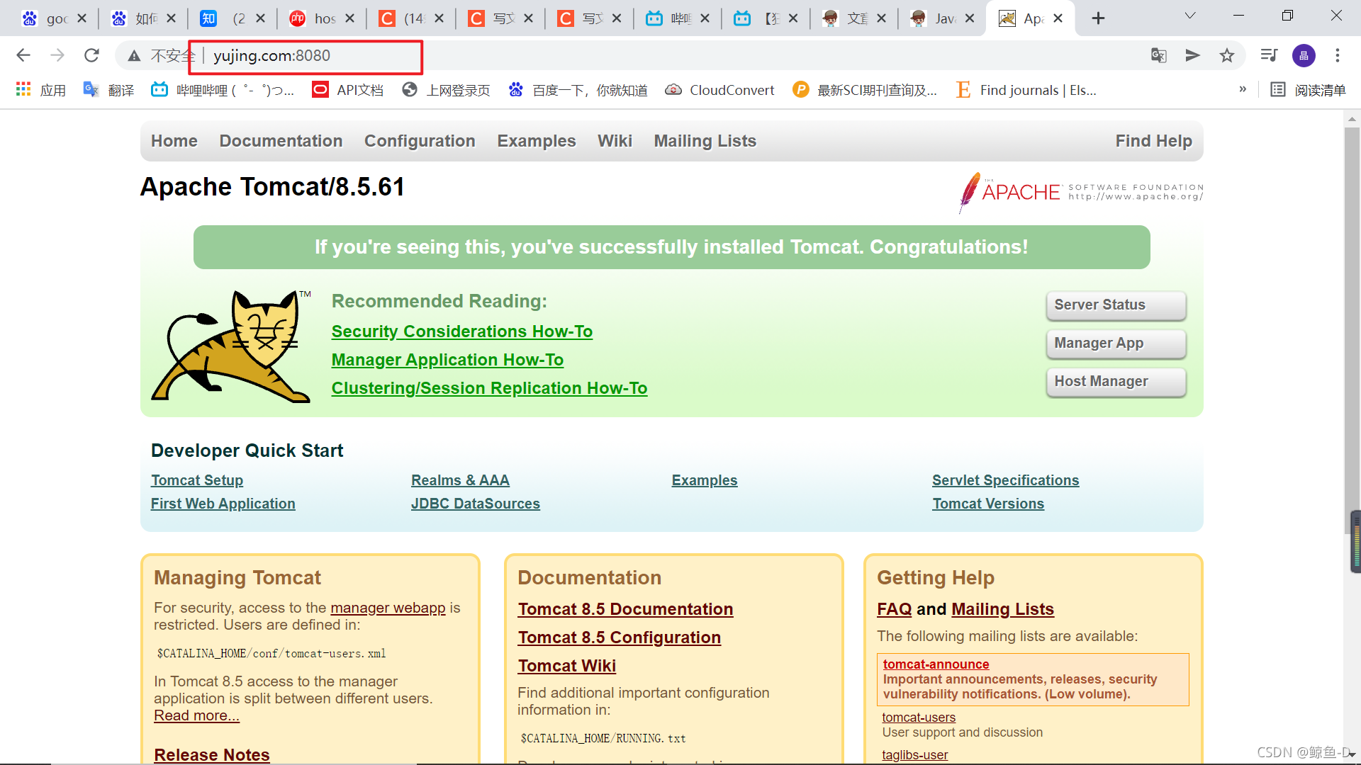Open the media control playlist icon
This screenshot has width=1361, height=765.
coord(1269,55)
